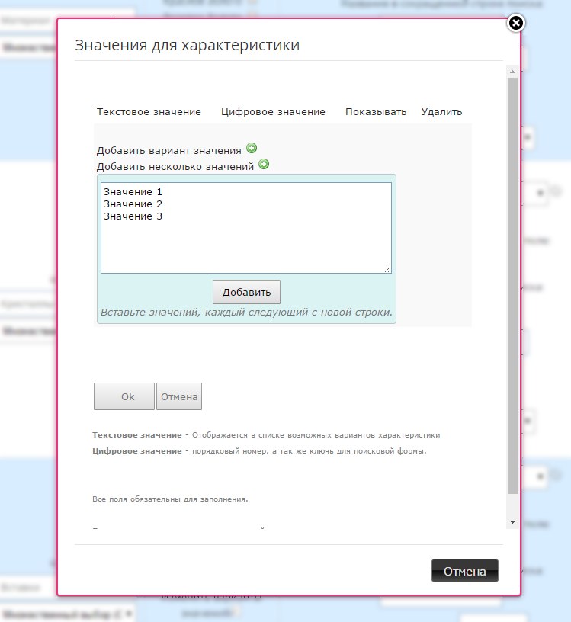Select the 'Текстовое значение' column header
The height and width of the screenshot is (622, 571).
[x=149, y=111]
